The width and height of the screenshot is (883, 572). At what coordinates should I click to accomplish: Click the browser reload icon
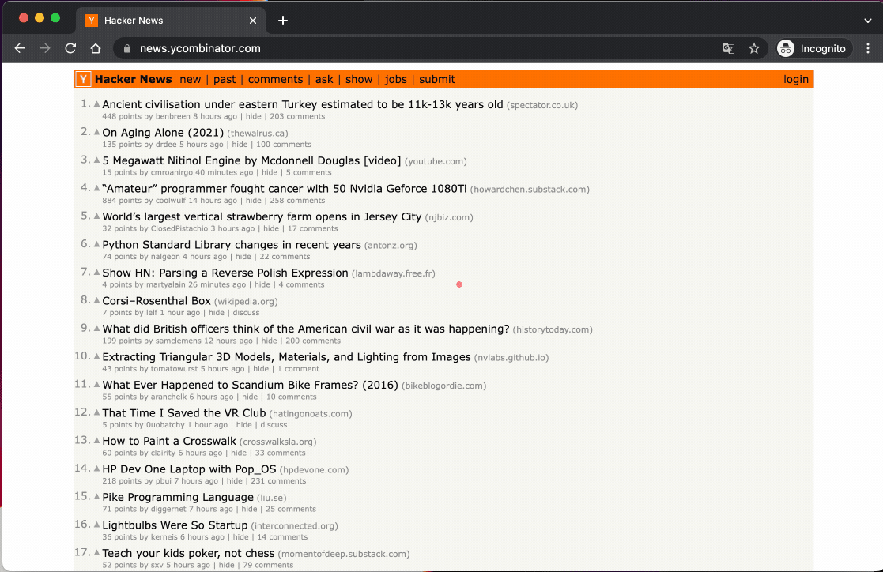tap(70, 48)
